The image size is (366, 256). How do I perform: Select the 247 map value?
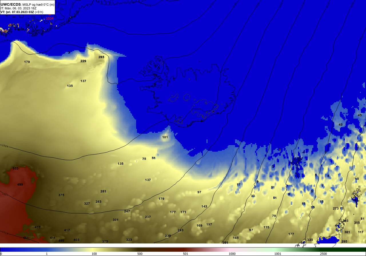(127, 211)
